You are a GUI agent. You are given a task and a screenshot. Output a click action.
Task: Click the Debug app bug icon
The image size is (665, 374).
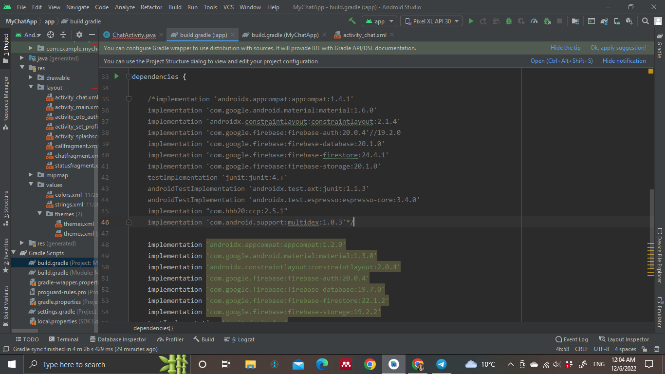click(509, 21)
